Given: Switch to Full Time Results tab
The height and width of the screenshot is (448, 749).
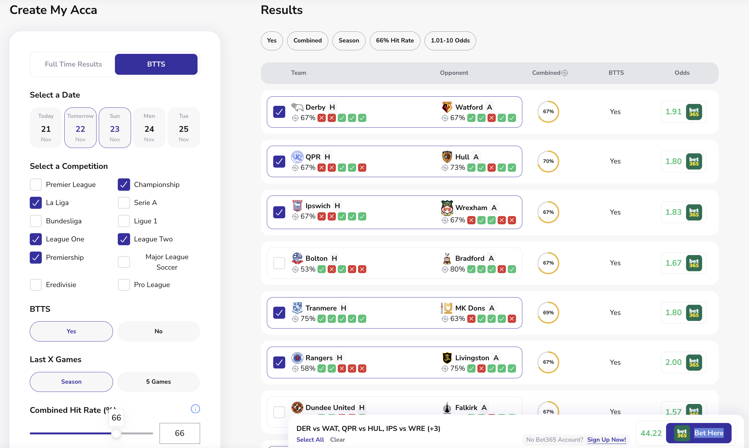Looking at the screenshot, I should point(73,64).
